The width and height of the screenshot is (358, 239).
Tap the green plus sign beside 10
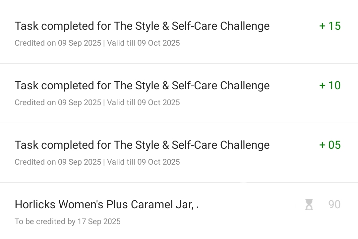tap(322, 86)
